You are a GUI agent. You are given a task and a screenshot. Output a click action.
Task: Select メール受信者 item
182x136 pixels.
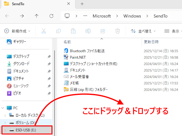click(76, 77)
